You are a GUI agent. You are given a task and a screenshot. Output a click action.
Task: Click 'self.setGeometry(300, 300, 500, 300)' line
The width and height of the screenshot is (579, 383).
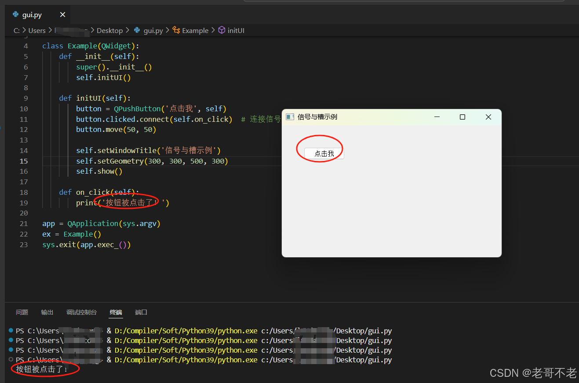click(152, 161)
